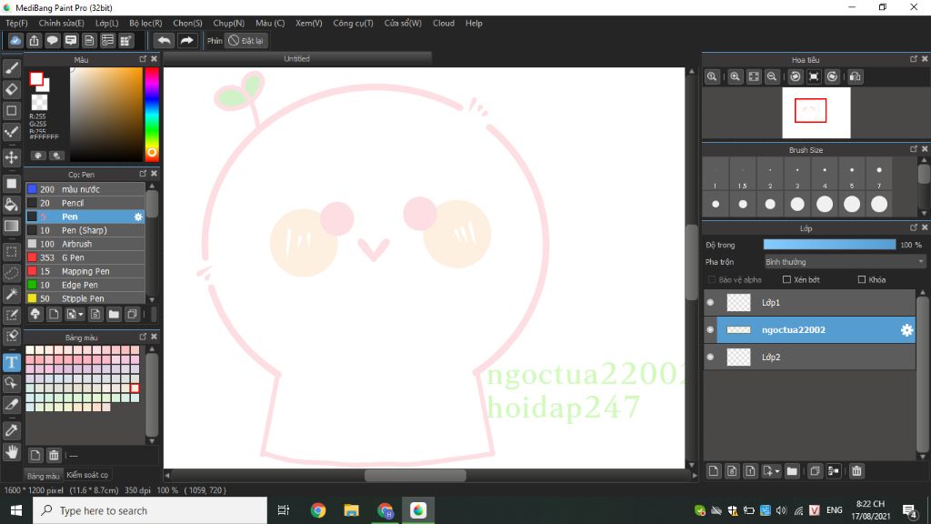The image size is (931, 524).
Task: Add a new layer folder
Action: [792, 471]
